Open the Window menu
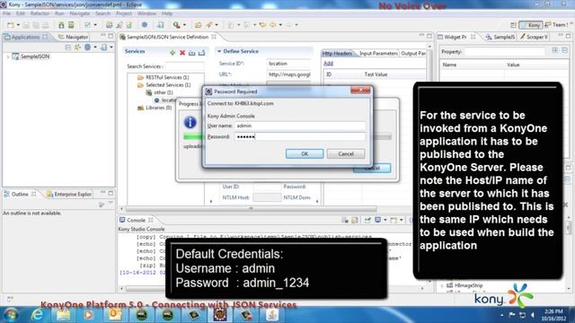Viewport: 575px width, 323px height. pos(146,13)
